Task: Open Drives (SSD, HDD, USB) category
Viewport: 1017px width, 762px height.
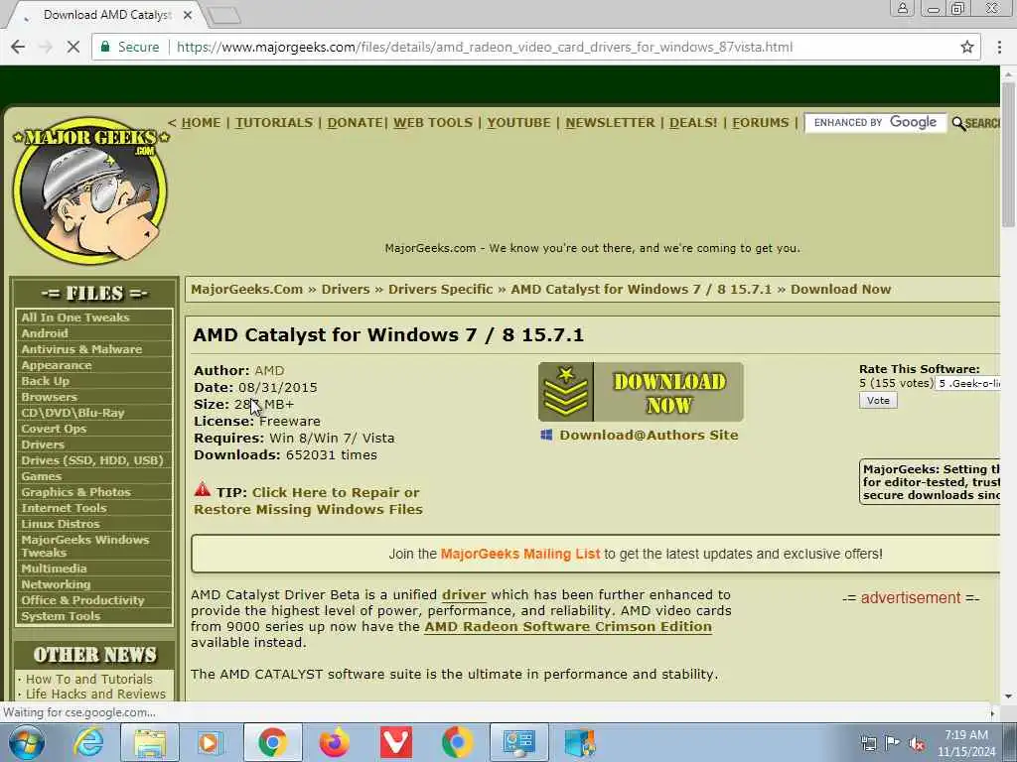Action: point(93,460)
